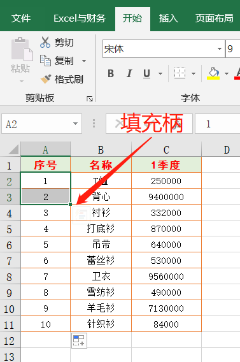Select column B header
240x362 pixels.
pyautogui.click(x=101, y=150)
